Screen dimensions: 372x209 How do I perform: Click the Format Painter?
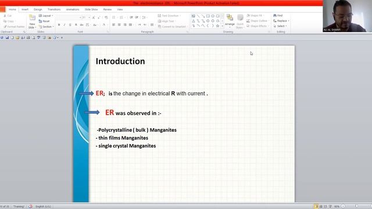tap(14, 27)
